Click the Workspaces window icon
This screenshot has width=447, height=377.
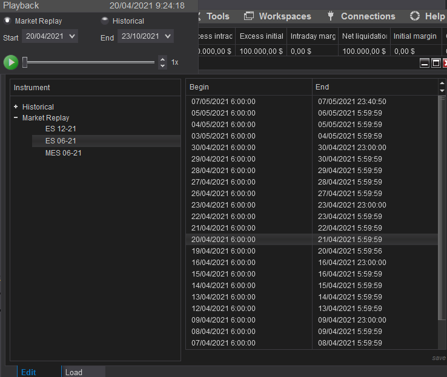click(x=249, y=16)
